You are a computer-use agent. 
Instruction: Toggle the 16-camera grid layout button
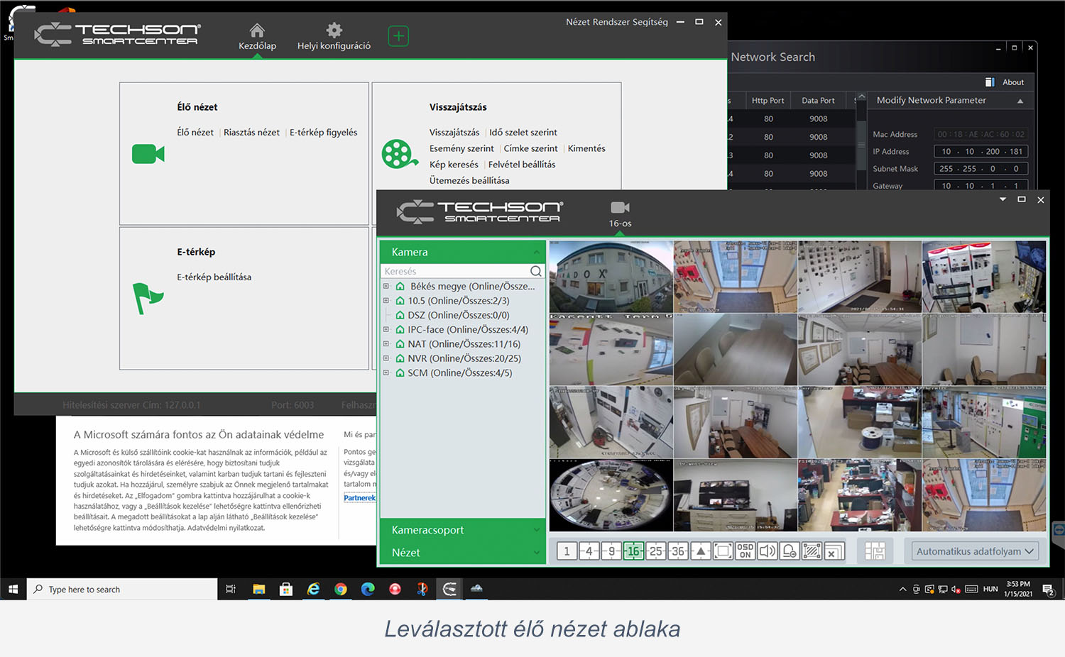pyautogui.click(x=633, y=551)
